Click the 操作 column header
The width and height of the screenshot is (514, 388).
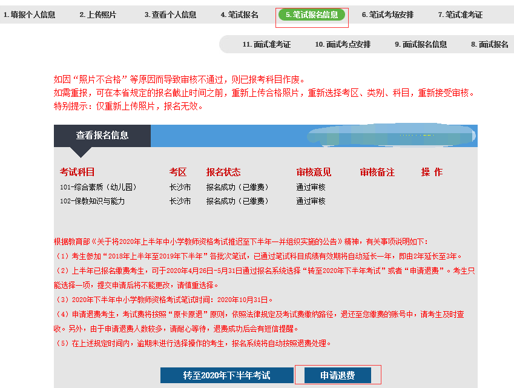pos(432,172)
